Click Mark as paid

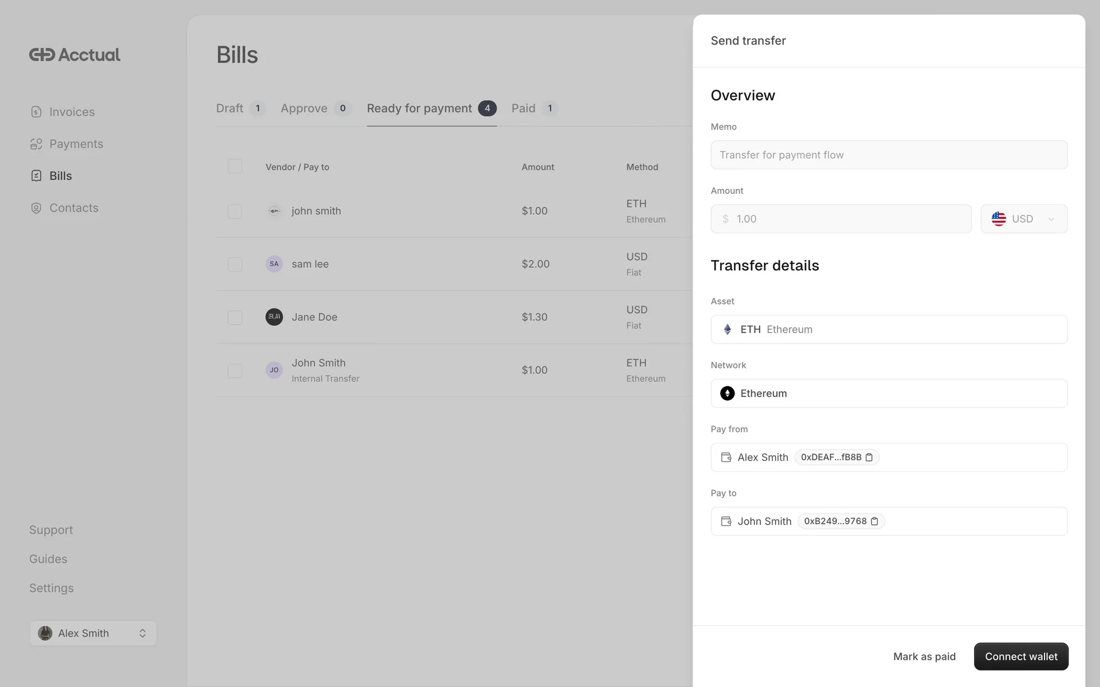(x=924, y=657)
